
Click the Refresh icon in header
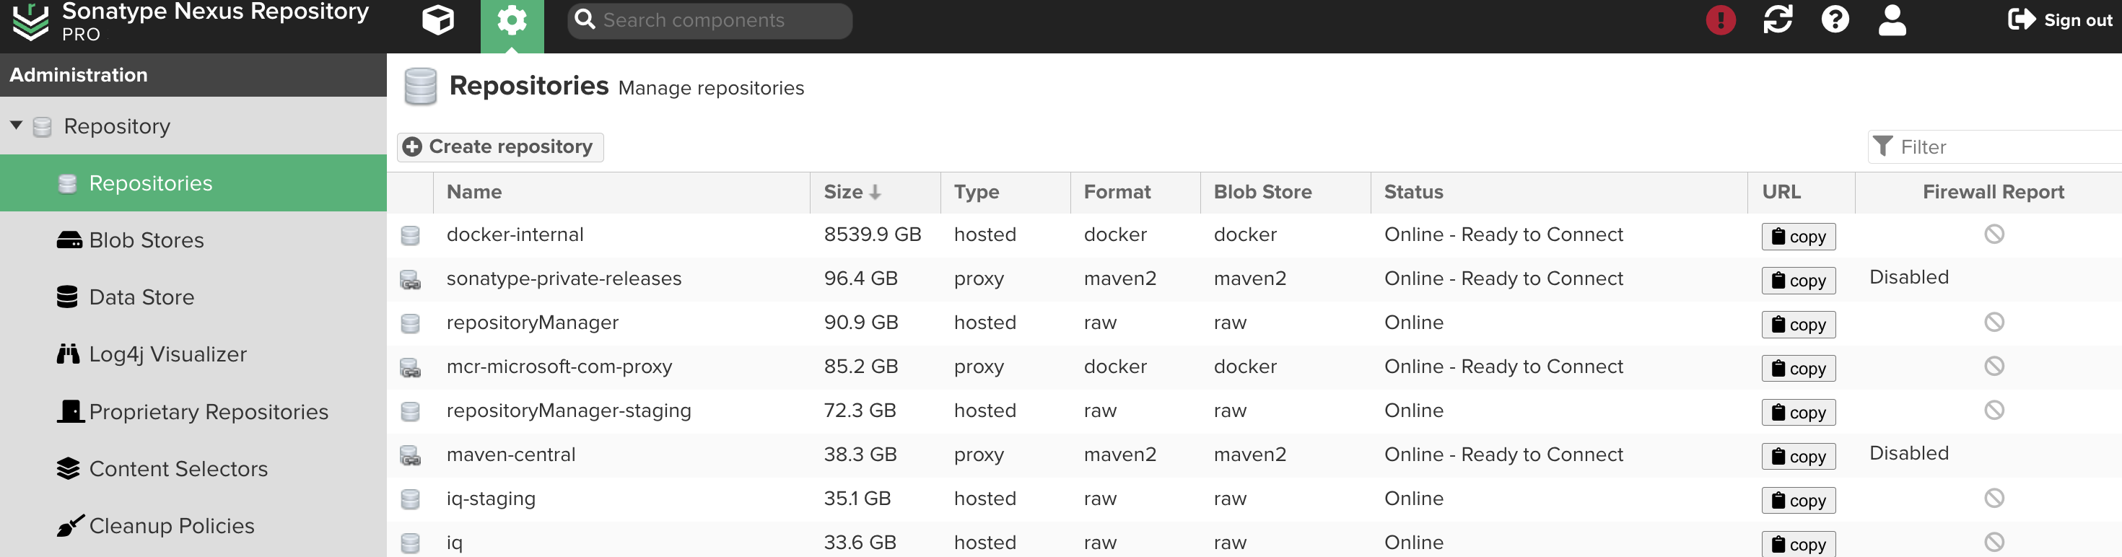1778,19
